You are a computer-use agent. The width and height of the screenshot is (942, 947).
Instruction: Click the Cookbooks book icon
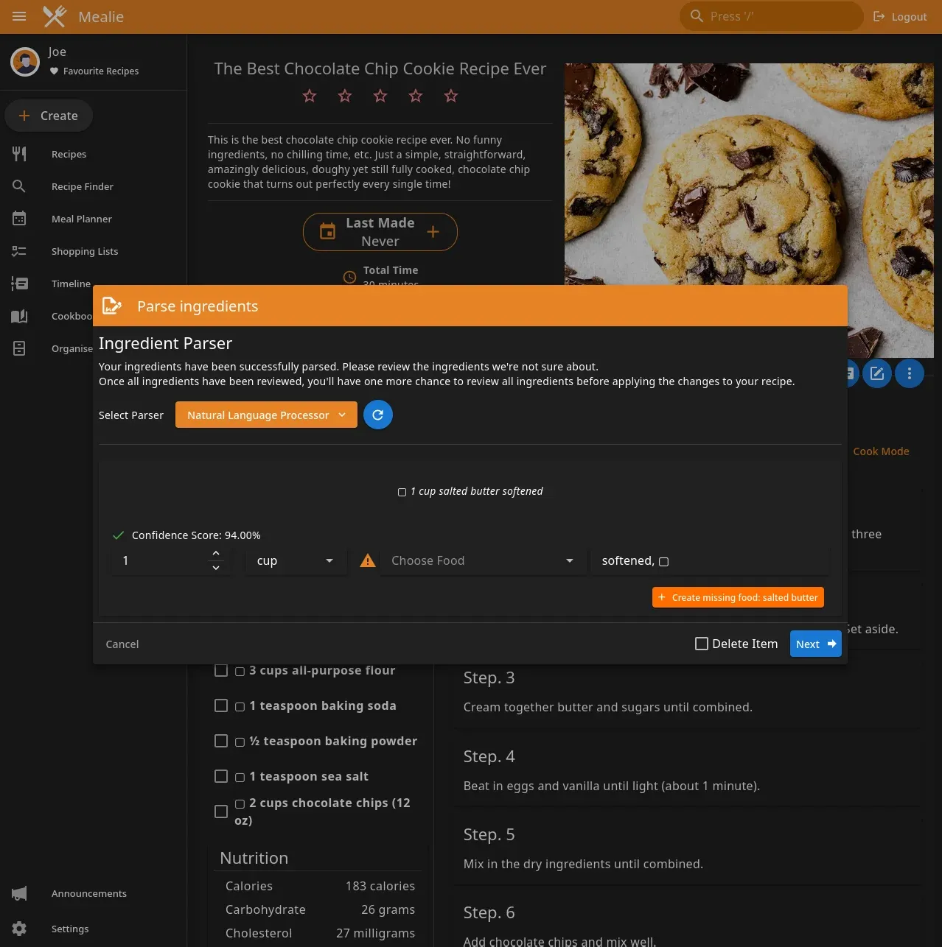click(x=19, y=316)
